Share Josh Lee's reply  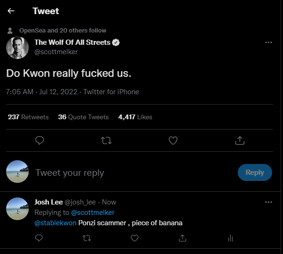pyautogui.click(x=183, y=238)
